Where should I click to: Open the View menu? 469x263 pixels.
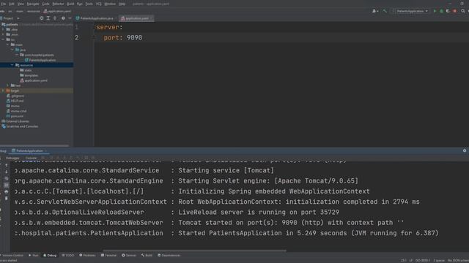point(21,4)
